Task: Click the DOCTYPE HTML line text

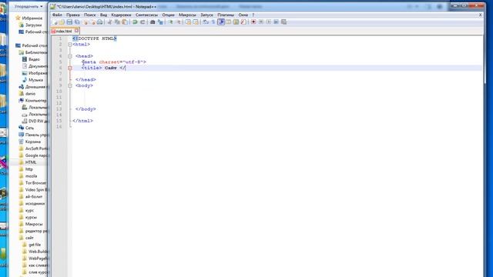Action: coord(95,38)
